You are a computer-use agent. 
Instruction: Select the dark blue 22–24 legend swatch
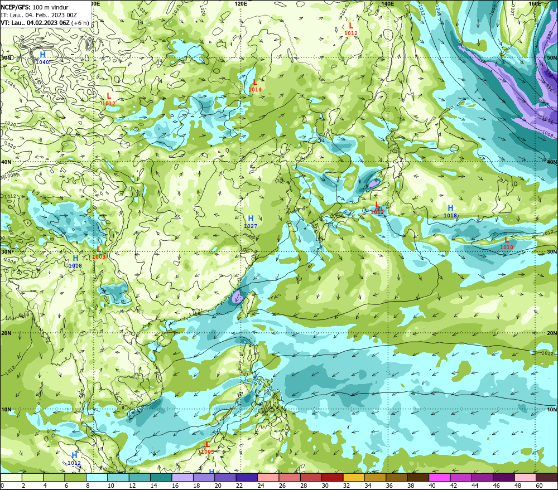[247, 478]
